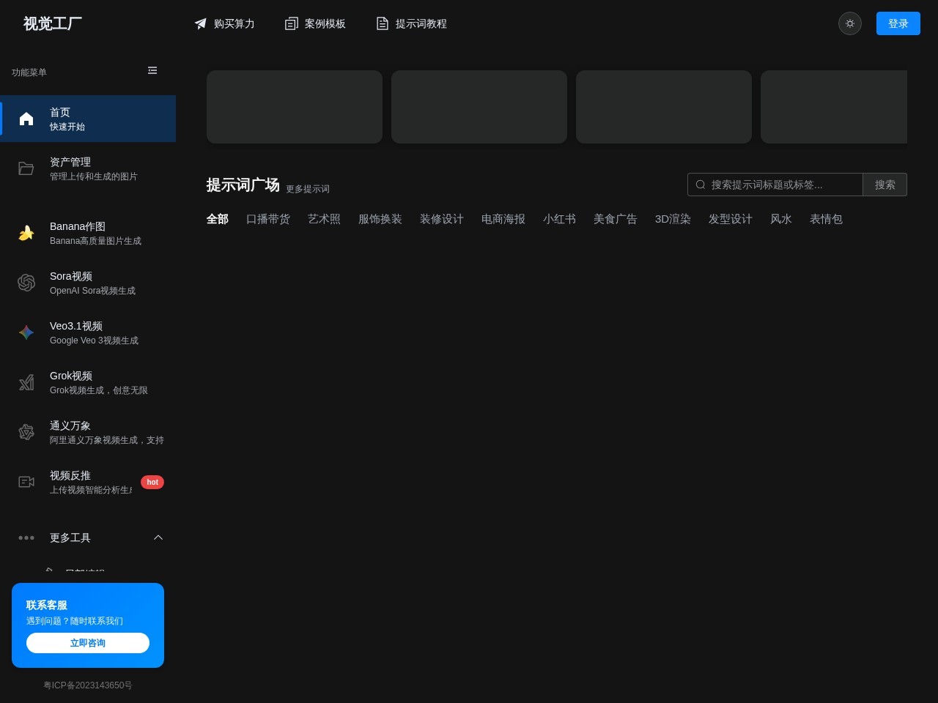Screen dimensions: 938x703
Task: Select the 通义万象 sidebar icon
Action: pyautogui.click(x=26, y=432)
